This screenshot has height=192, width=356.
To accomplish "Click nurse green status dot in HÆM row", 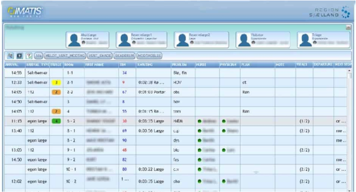I will tap(199, 121).
